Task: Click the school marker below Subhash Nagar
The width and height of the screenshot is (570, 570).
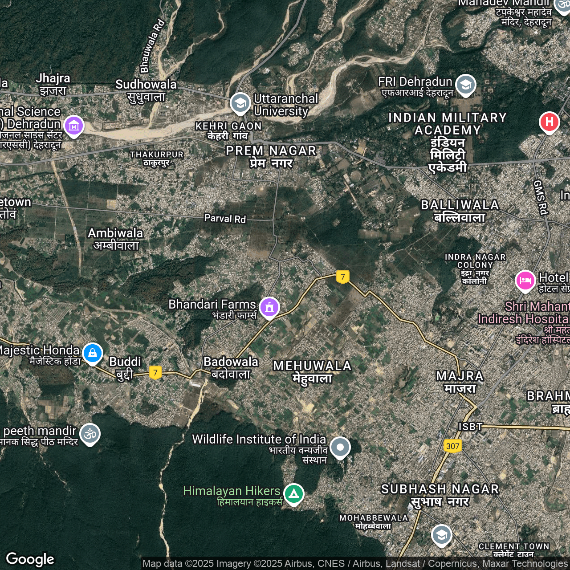Action: point(441,535)
